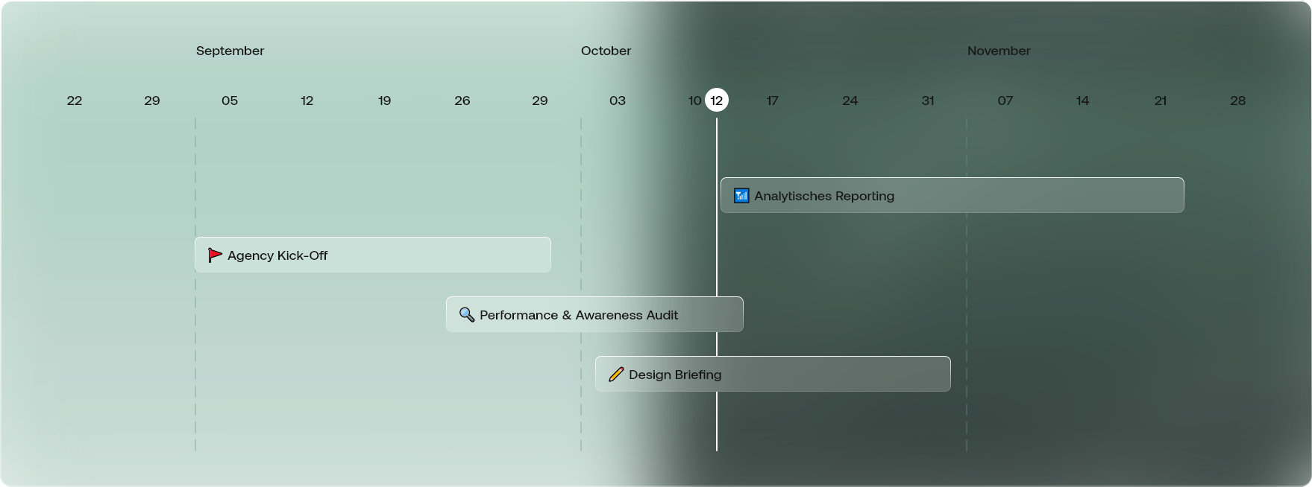Click date 03 on the timeline
Screen dimensions: 1312x487
click(x=617, y=101)
